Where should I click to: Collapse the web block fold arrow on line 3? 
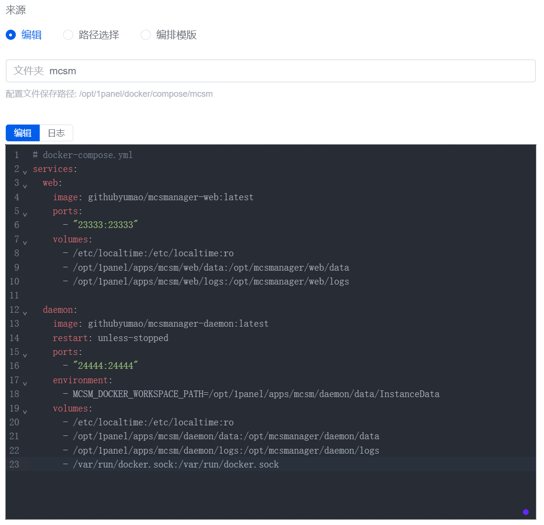coord(25,187)
